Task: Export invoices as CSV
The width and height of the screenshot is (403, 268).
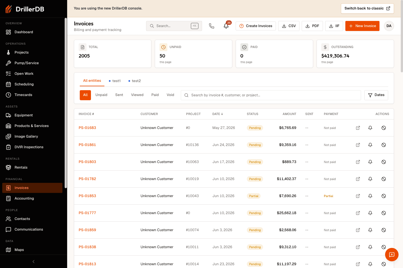Action: tap(289, 26)
